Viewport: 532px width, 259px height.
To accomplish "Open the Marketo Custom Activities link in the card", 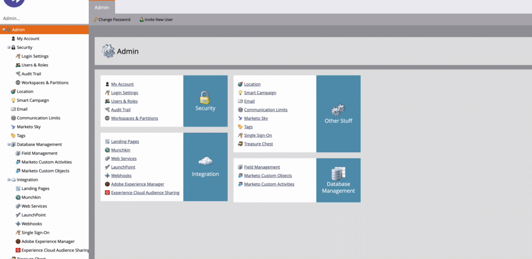I will click(x=269, y=184).
